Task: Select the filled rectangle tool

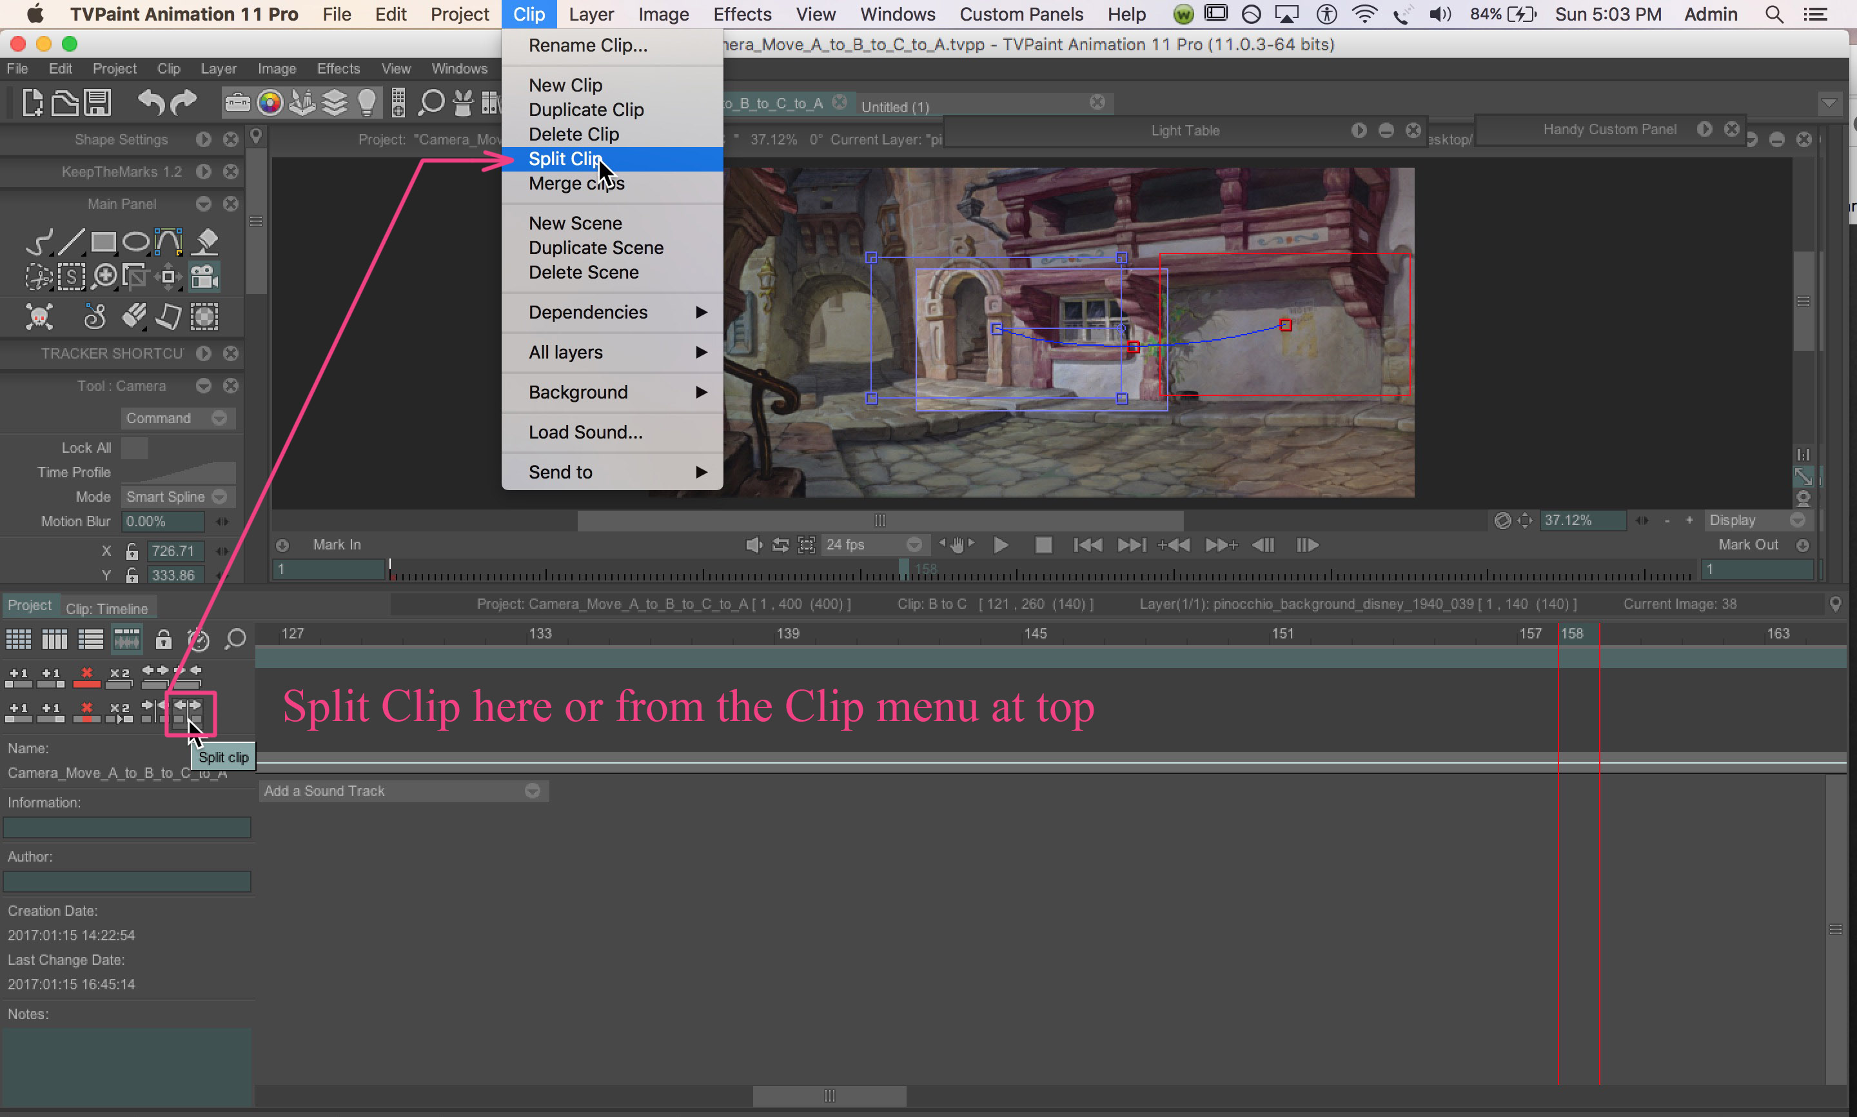Action: pyautogui.click(x=104, y=242)
